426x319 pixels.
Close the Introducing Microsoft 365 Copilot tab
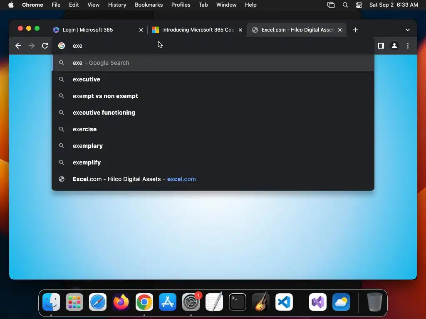point(240,30)
